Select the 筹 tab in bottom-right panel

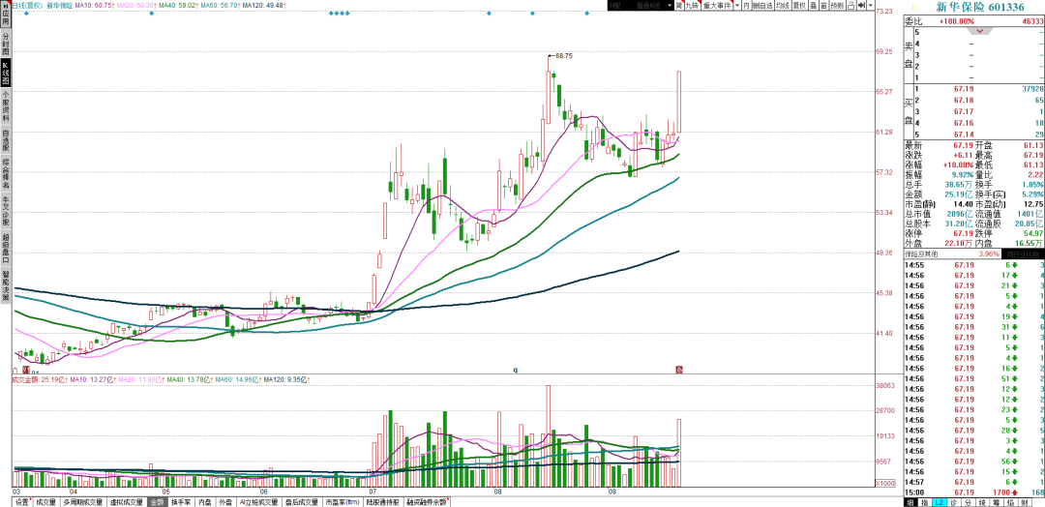pyautogui.click(x=997, y=502)
